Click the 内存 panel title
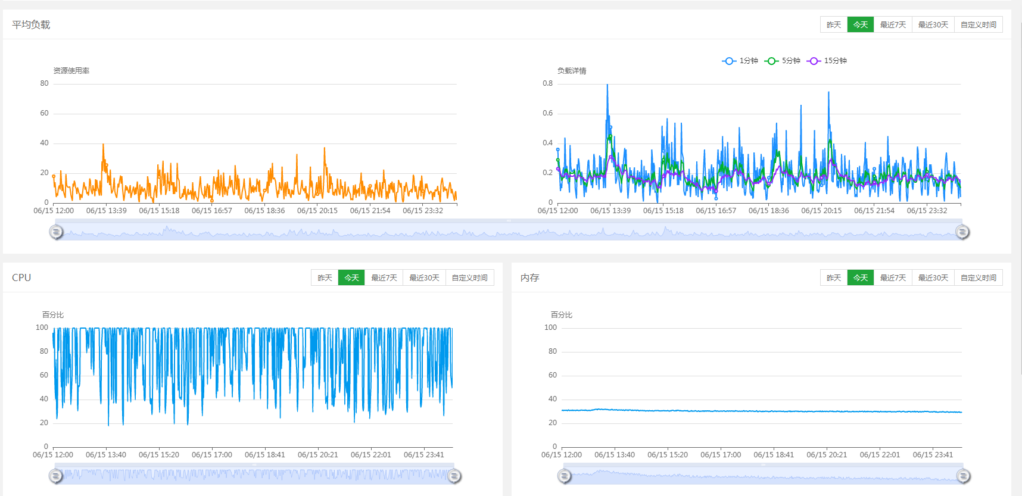1022x496 pixels. click(530, 277)
